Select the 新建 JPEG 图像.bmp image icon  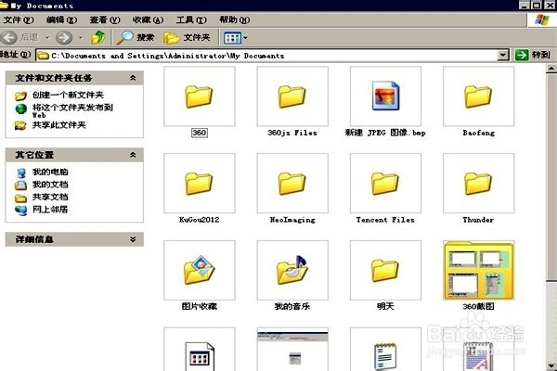click(385, 96)
